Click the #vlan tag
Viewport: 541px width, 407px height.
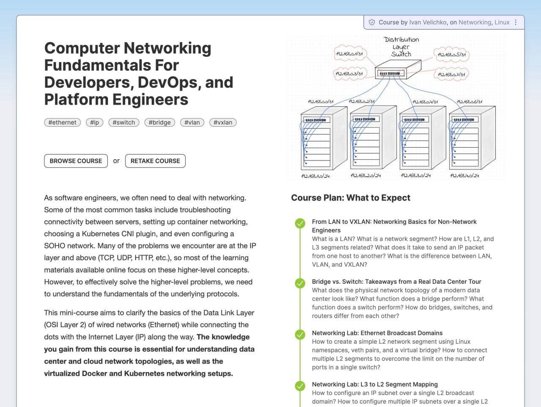(192, 122)
